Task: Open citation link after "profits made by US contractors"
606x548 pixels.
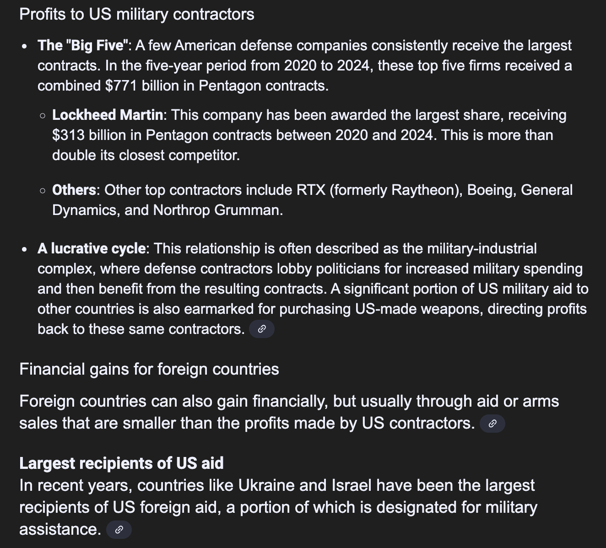Action: pos(492,424)
